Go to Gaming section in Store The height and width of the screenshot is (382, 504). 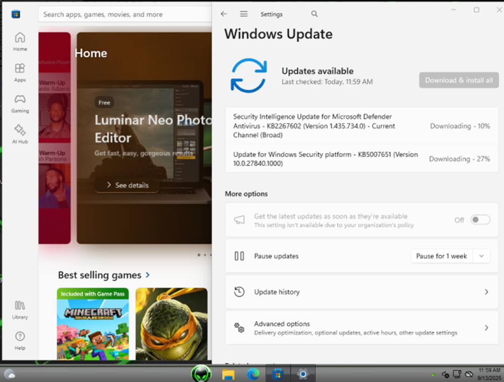(x=20, y=103)
